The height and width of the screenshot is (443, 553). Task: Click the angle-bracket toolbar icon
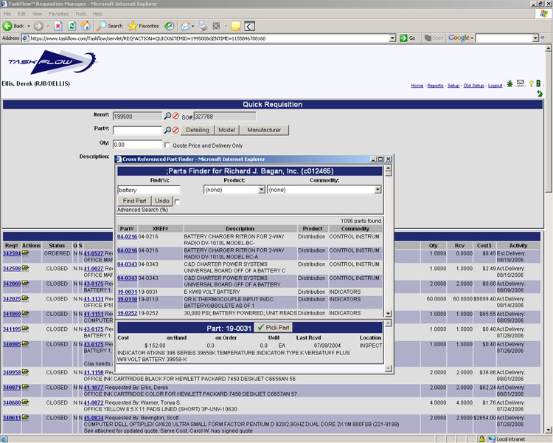tap(250, 26)
